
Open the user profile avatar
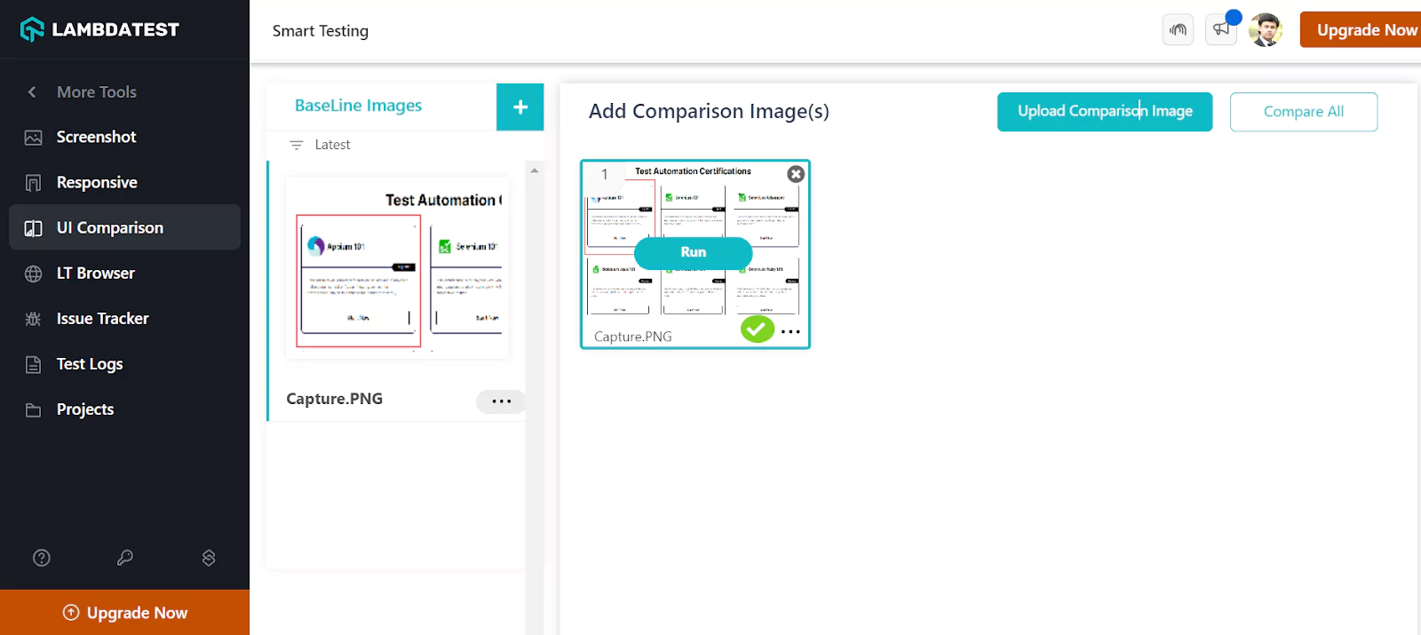click(1265, 29)
